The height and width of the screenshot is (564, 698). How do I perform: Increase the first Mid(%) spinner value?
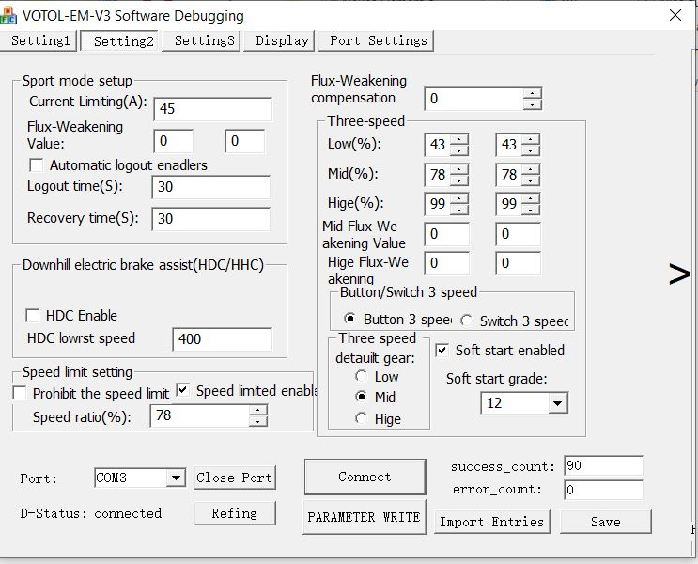pos(459,169)
